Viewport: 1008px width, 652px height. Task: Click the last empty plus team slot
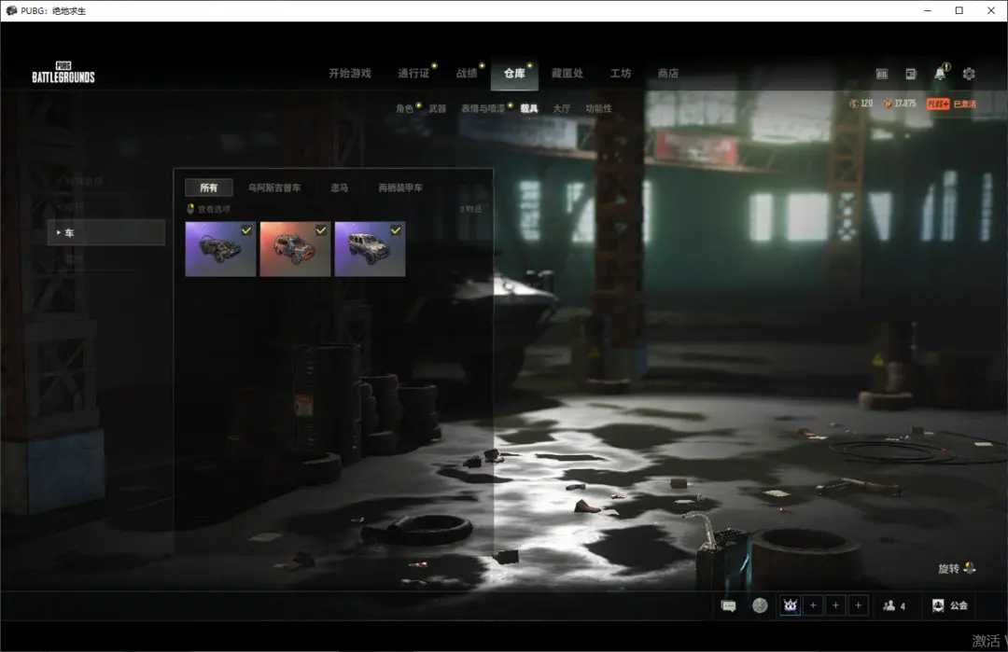[x=859, y=605]
